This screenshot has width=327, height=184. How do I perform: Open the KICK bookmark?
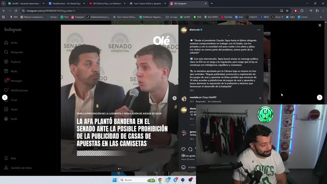coord(197,17)
